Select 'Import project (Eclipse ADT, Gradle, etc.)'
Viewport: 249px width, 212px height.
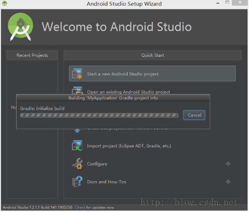click(129, 146)
